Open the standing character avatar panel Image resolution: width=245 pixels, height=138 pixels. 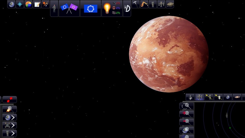[x=54, y=8]
